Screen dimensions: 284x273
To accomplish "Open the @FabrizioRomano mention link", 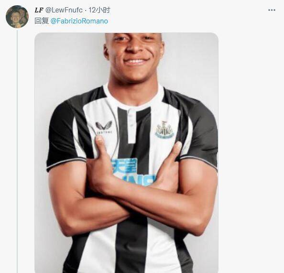I will [x=79, y=21].
